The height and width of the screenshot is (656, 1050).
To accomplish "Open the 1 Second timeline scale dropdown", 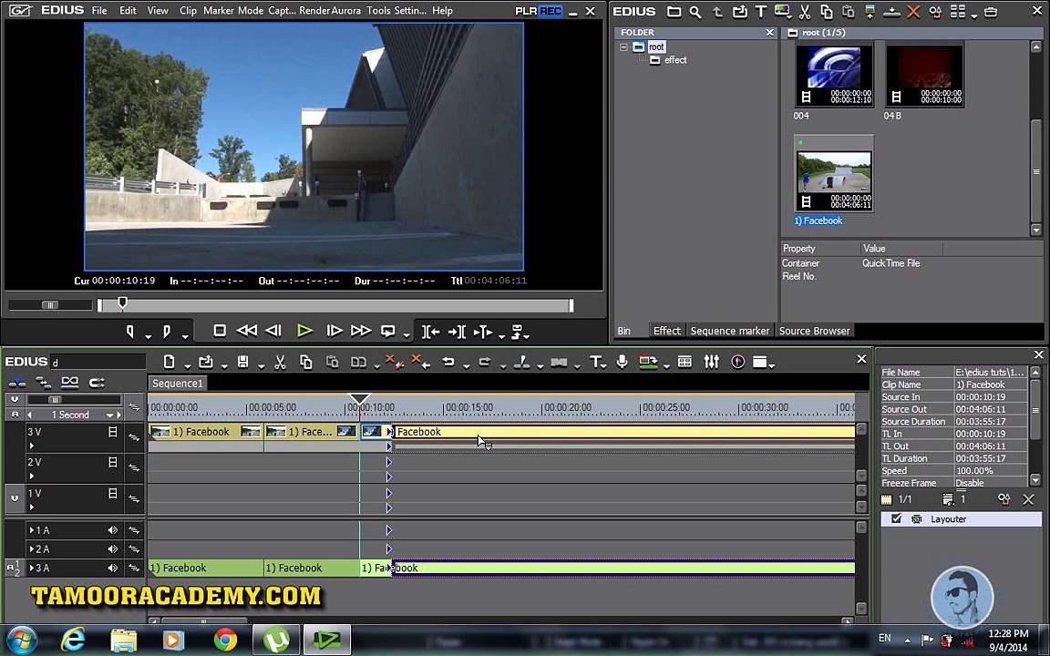I will (110, 415).
